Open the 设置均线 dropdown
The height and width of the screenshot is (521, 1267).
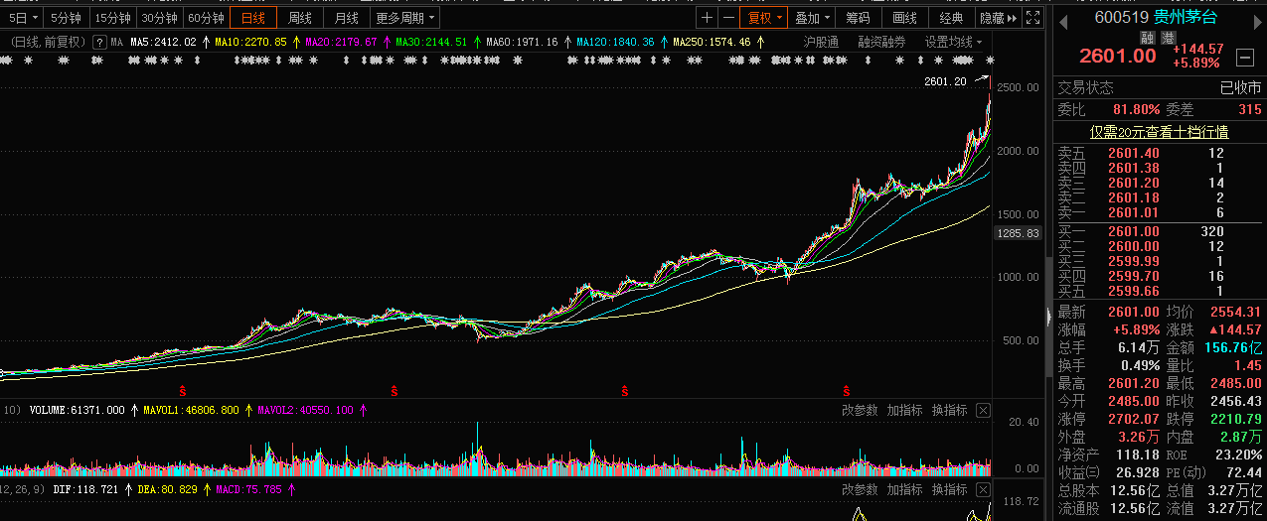point(954,43)
